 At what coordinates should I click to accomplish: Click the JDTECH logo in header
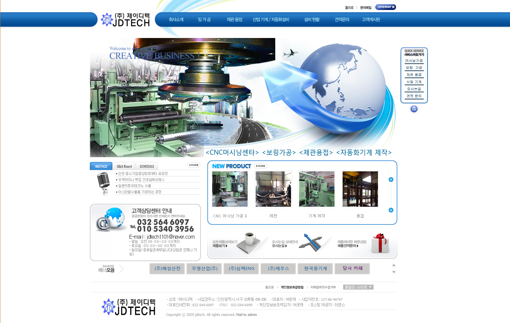[126, 20]
